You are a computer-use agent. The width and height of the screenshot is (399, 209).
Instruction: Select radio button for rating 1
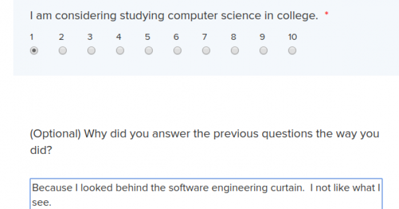pos(34,51)
